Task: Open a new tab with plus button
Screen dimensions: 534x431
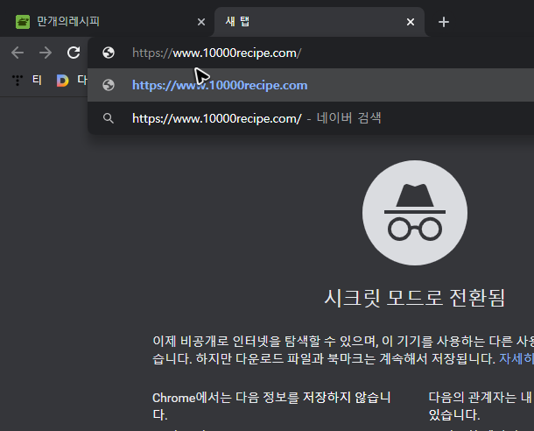Action: tap(444, 22)
